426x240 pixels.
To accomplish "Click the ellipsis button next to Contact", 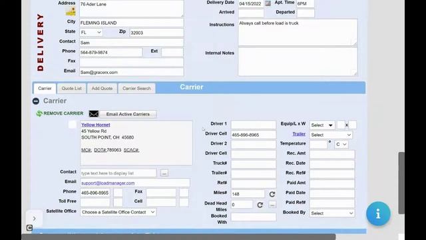I will [164, 173].
